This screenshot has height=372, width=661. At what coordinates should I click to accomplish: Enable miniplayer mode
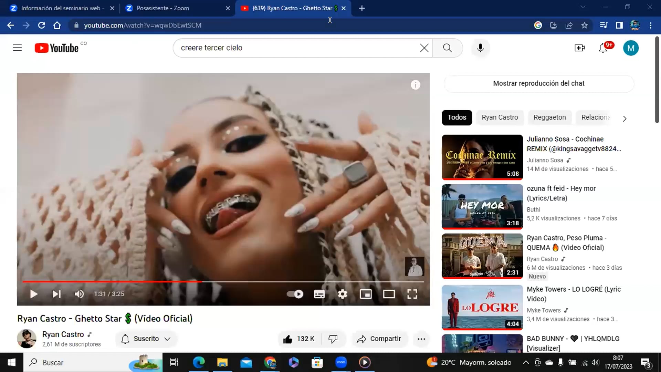pos(366,294)
